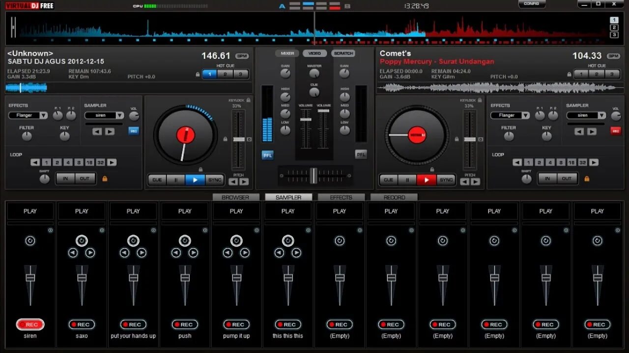This screenshot has height=353, width=629.
Task: Trigger hot cue 1 on left deck
Action: [x=210, y=75]
